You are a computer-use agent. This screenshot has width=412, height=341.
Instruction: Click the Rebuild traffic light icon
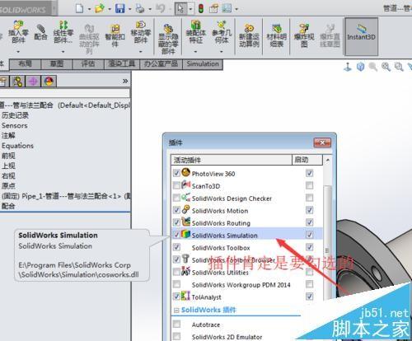(x=201, y=8)
